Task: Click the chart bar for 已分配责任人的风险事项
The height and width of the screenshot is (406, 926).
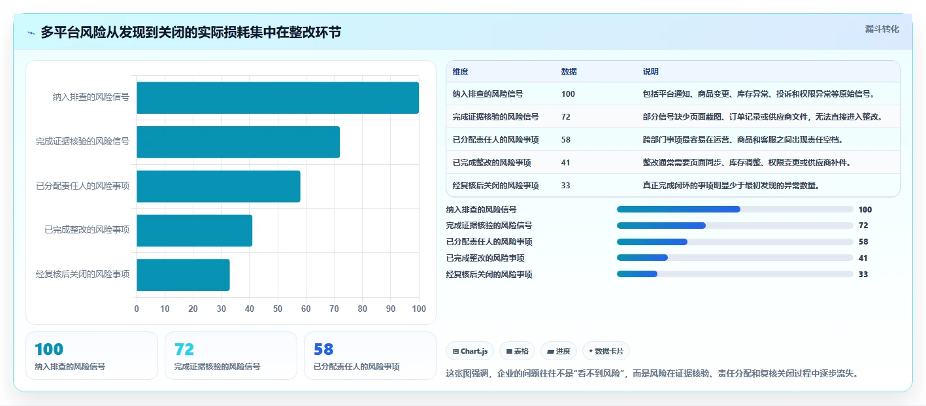Action: pyautogui.click(x=218, y=186)
